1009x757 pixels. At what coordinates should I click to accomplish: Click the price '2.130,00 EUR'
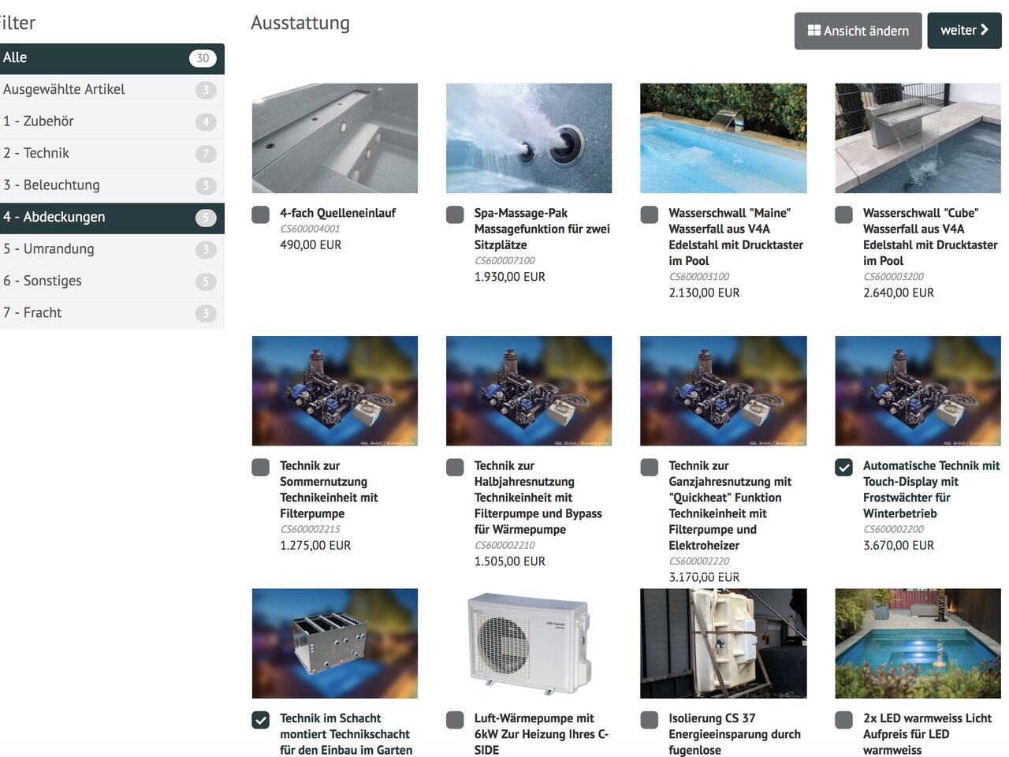point(704,293)
